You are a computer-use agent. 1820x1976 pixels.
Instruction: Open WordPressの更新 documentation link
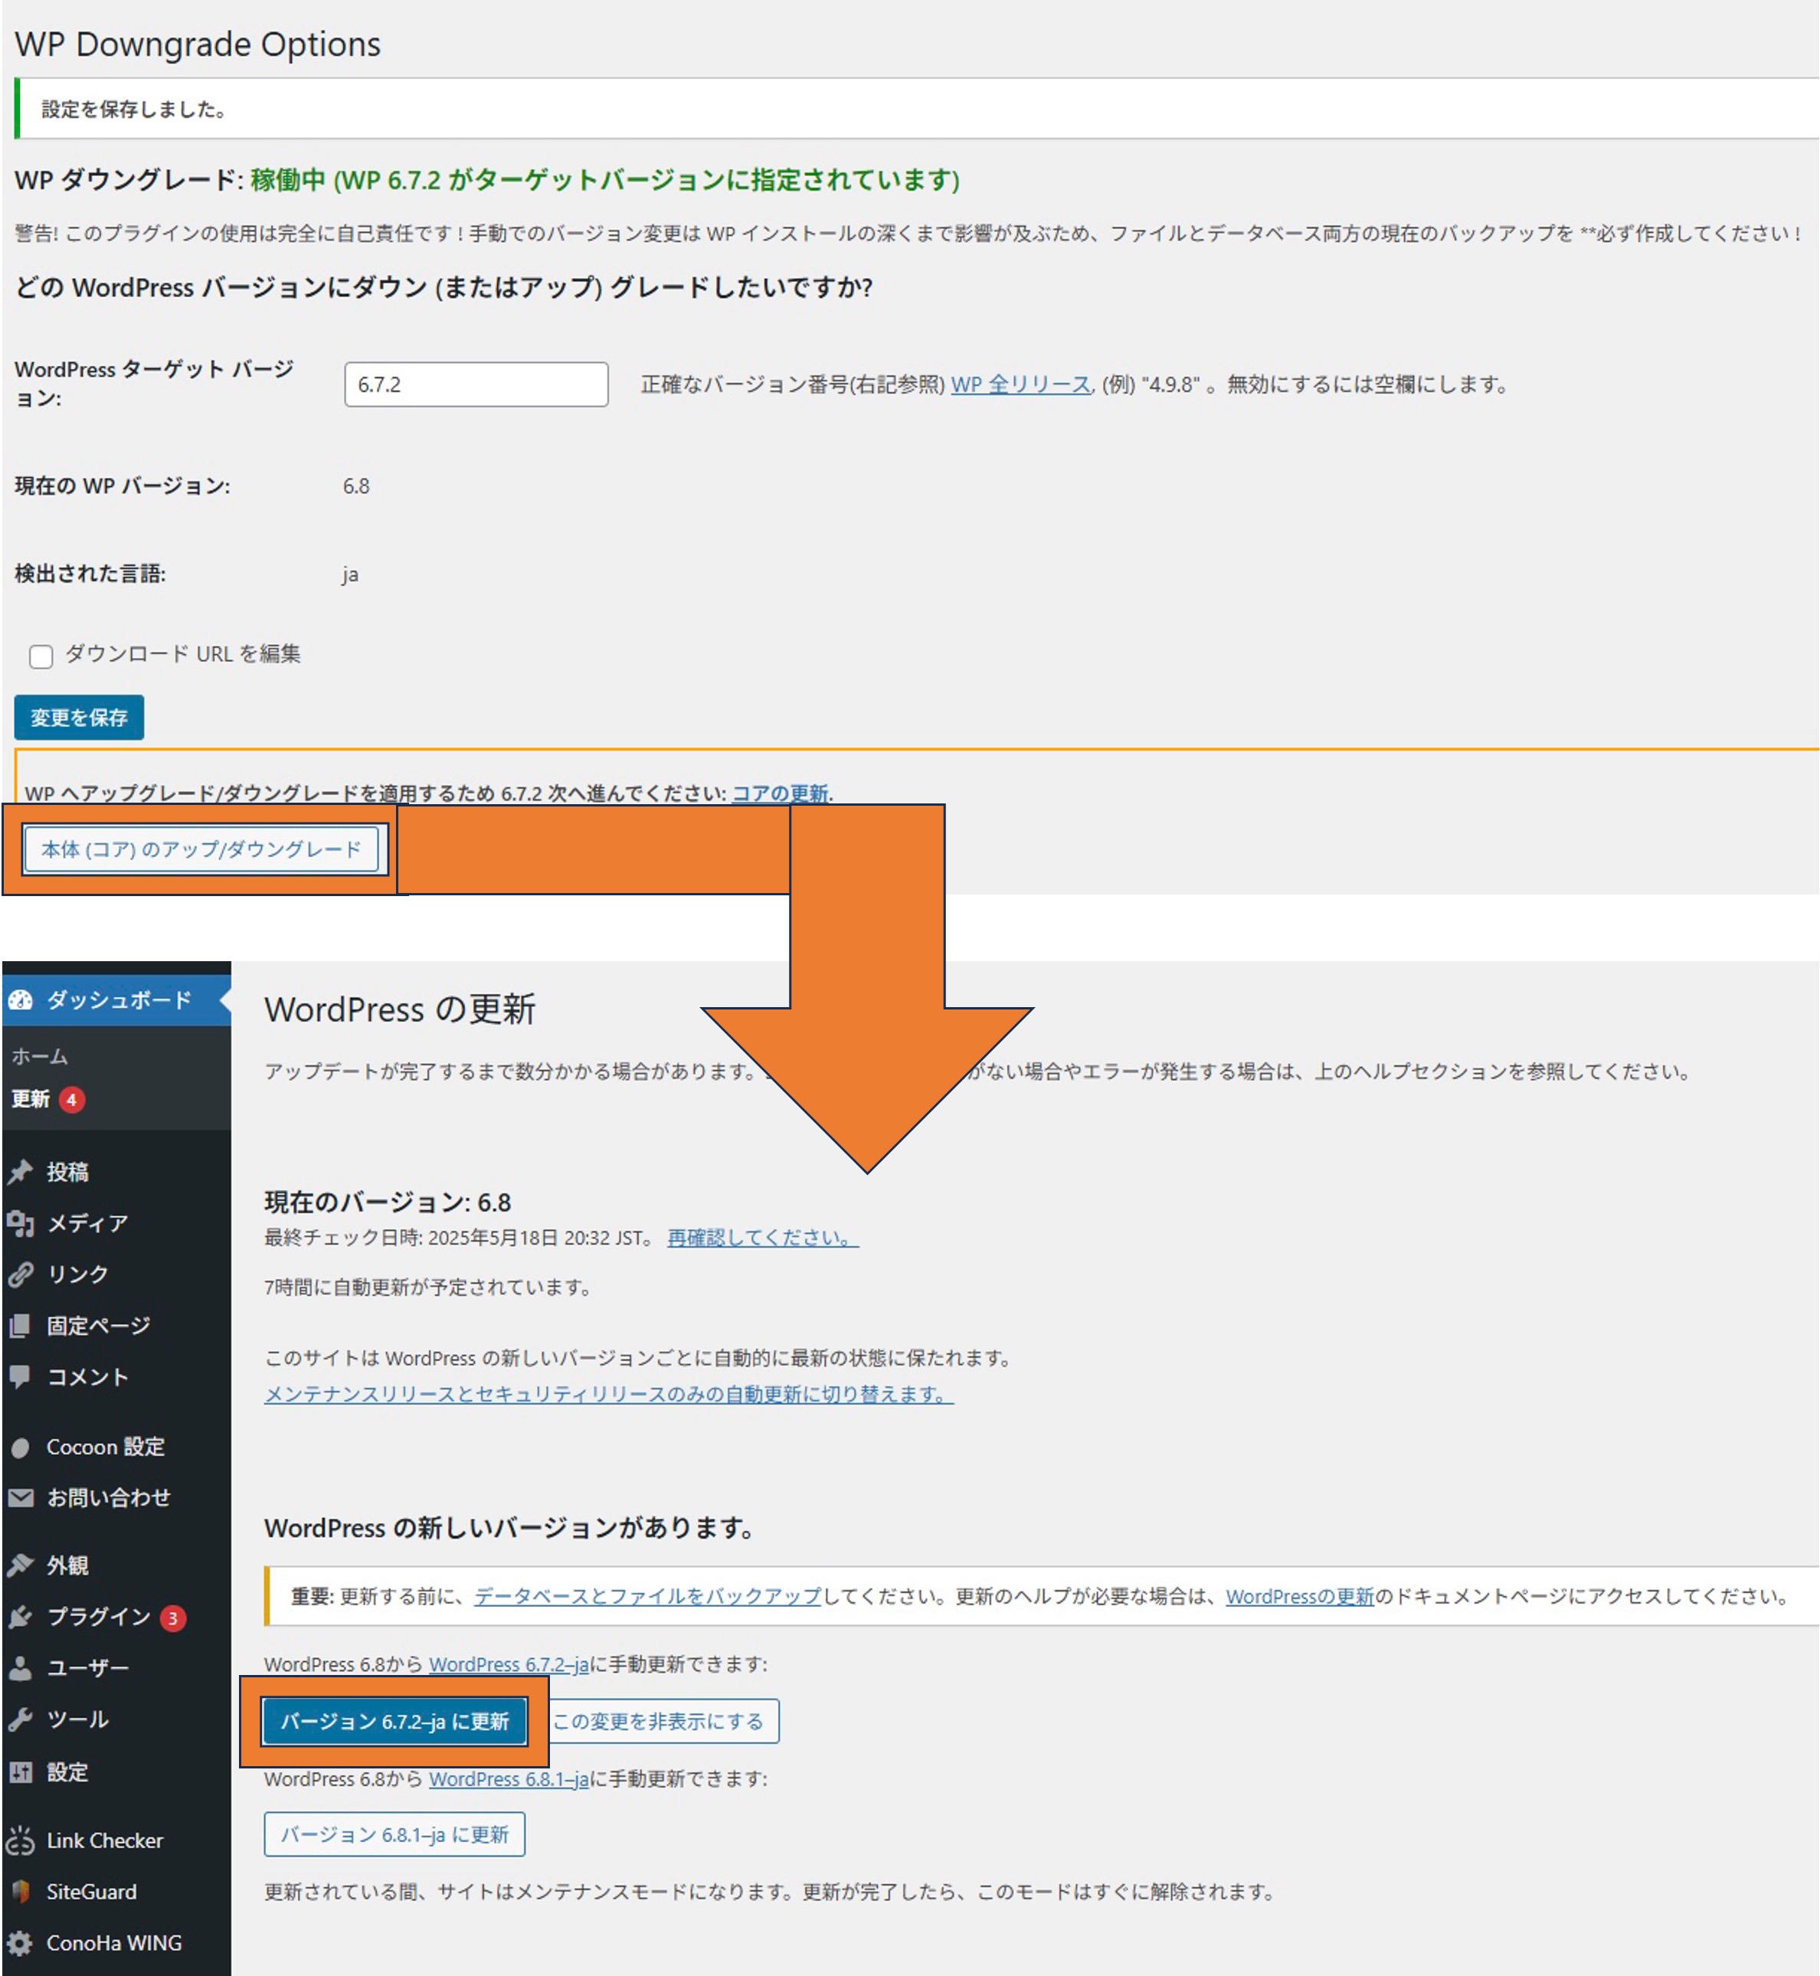tap(1299, 1596)
